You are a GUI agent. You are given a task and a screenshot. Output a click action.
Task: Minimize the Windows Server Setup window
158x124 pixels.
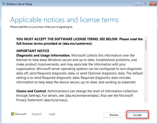tap(138, 4)
